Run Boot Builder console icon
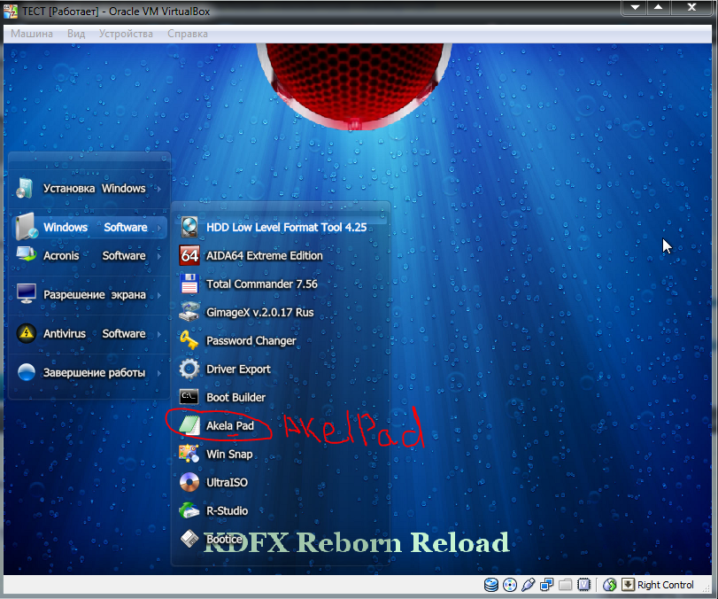This screenshot has height=599, width=718. click(189, 397)
